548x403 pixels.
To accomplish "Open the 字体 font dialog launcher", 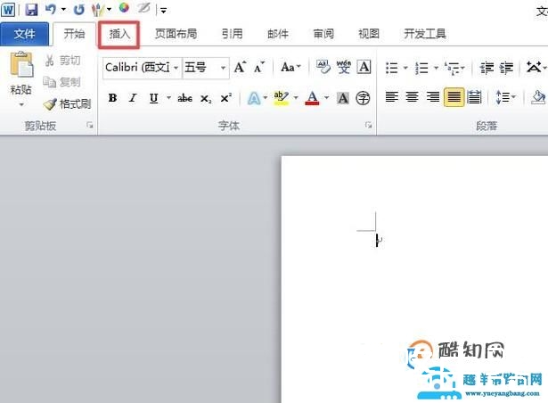I will (368, 125).
